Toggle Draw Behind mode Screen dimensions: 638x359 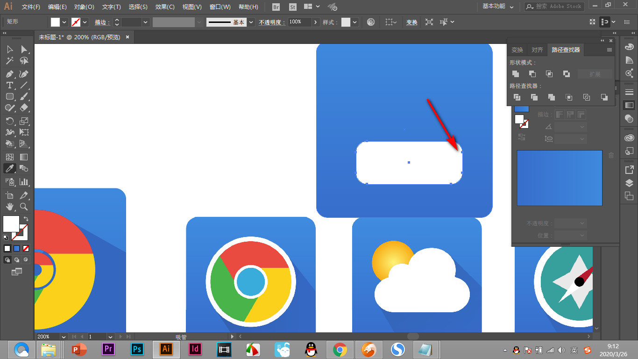point(17,259)
